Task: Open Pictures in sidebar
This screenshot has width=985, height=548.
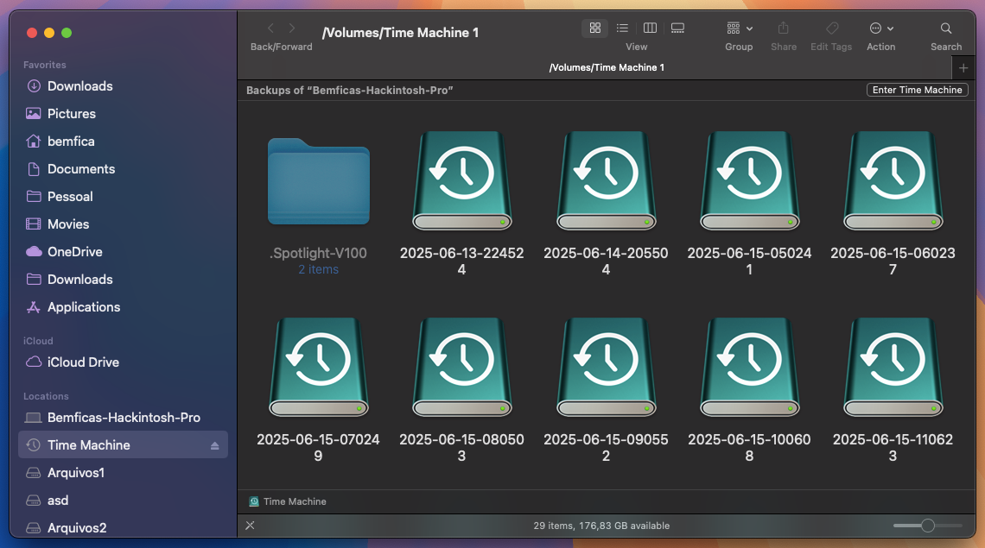Action: [x=123, y=114]
